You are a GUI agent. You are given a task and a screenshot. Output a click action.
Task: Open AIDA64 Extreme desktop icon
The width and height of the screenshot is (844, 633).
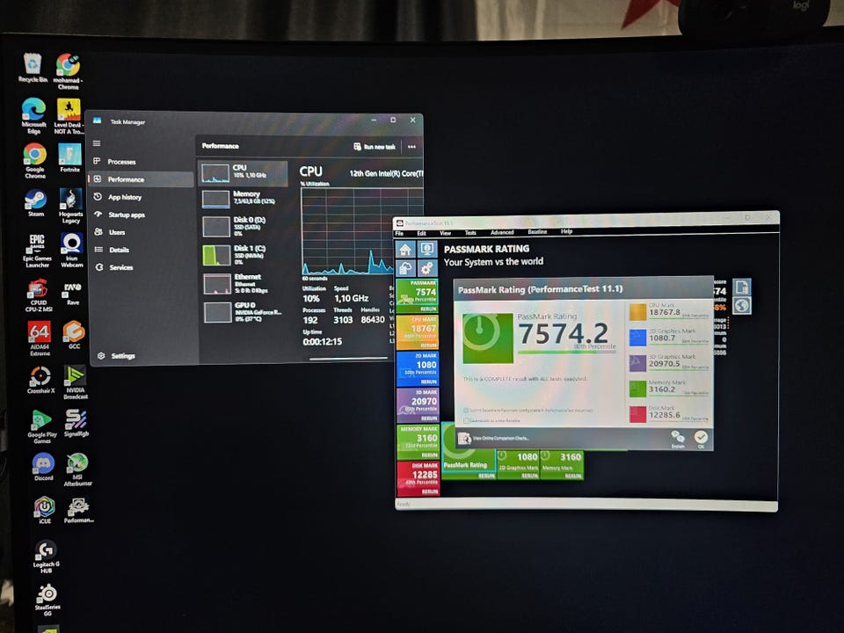(40, 338)
